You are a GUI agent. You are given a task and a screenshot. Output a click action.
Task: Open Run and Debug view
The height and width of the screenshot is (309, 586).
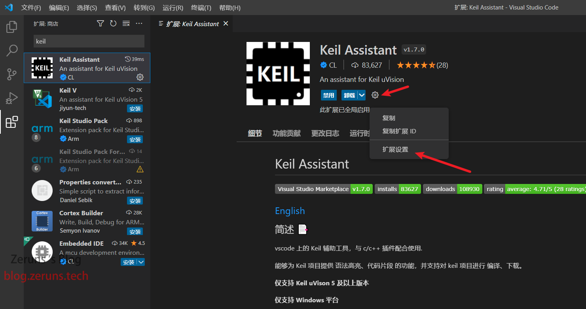(x=12, y=98)
